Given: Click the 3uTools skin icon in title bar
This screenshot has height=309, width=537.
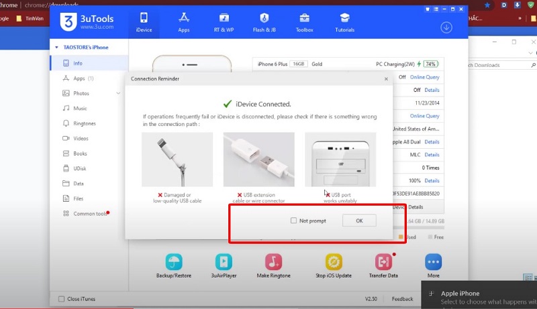Looking at the screenshot, I should pyautogui.click(x=428, y=9).
